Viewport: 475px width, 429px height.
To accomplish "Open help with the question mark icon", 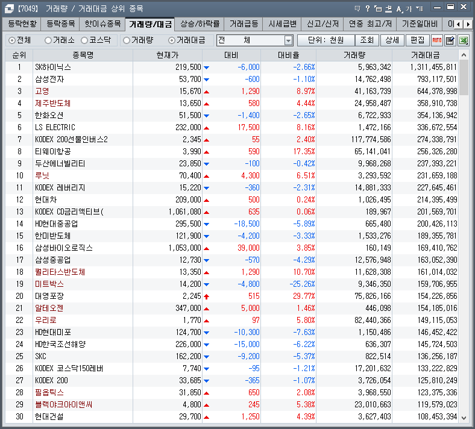I will click(x=368, y=8).
